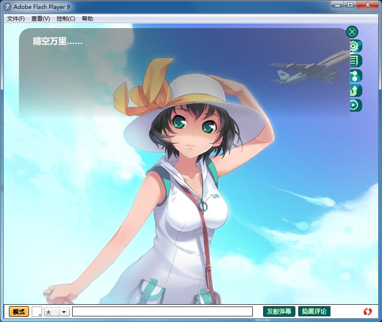382x322 pixels.
Task: Click the circular play icon in sidebar
Action: pyautogui.click(x=356, y=105)
